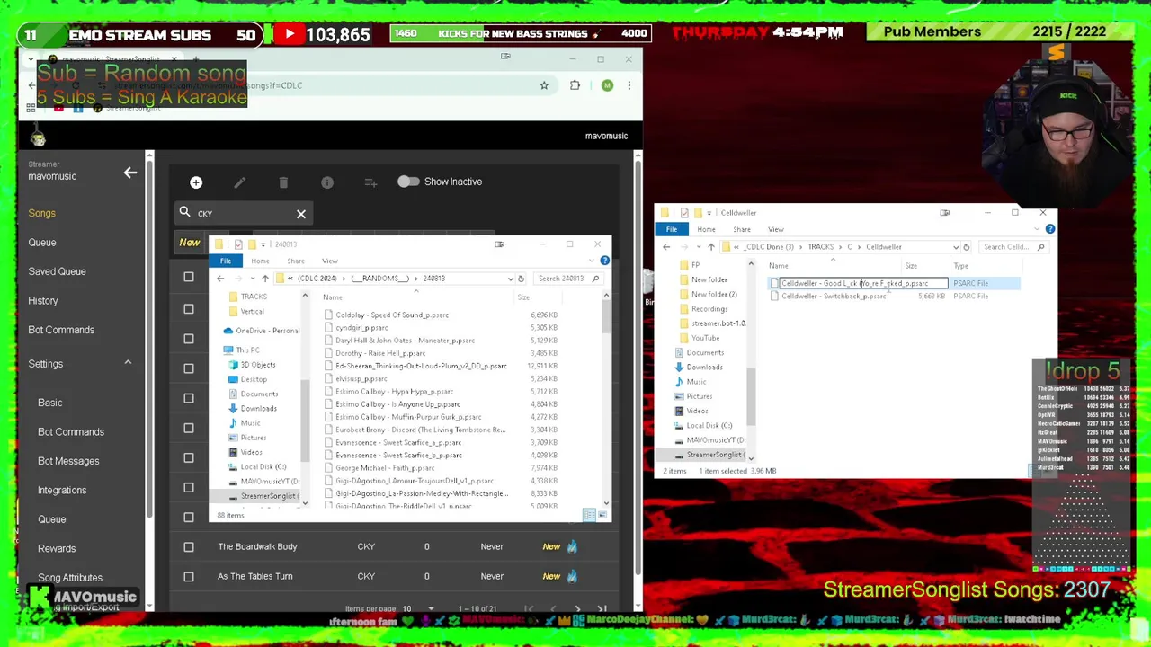Open Songs in the StreamerSonglist sidebar
Screen dimensions: 1151x647
(x=41, y=213)
